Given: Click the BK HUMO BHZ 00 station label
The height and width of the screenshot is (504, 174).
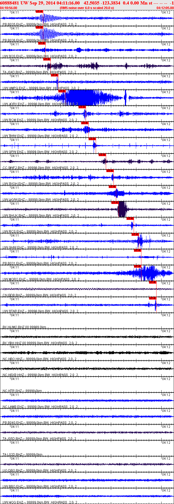Looking at the screenshot, I should tap(24, 327).
